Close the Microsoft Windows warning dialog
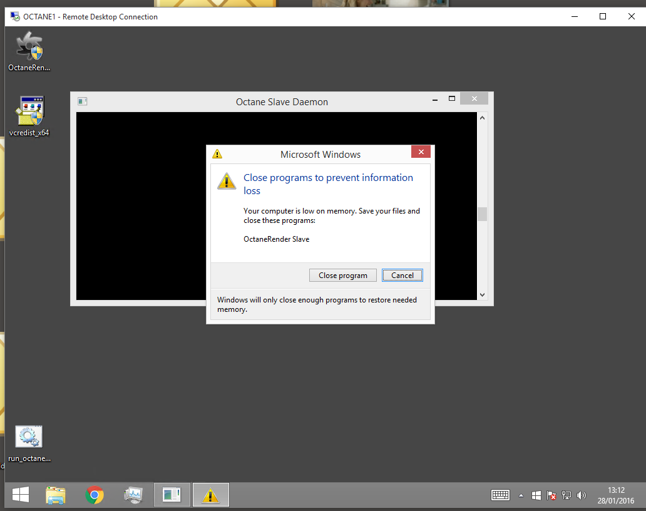 (421, 152)
